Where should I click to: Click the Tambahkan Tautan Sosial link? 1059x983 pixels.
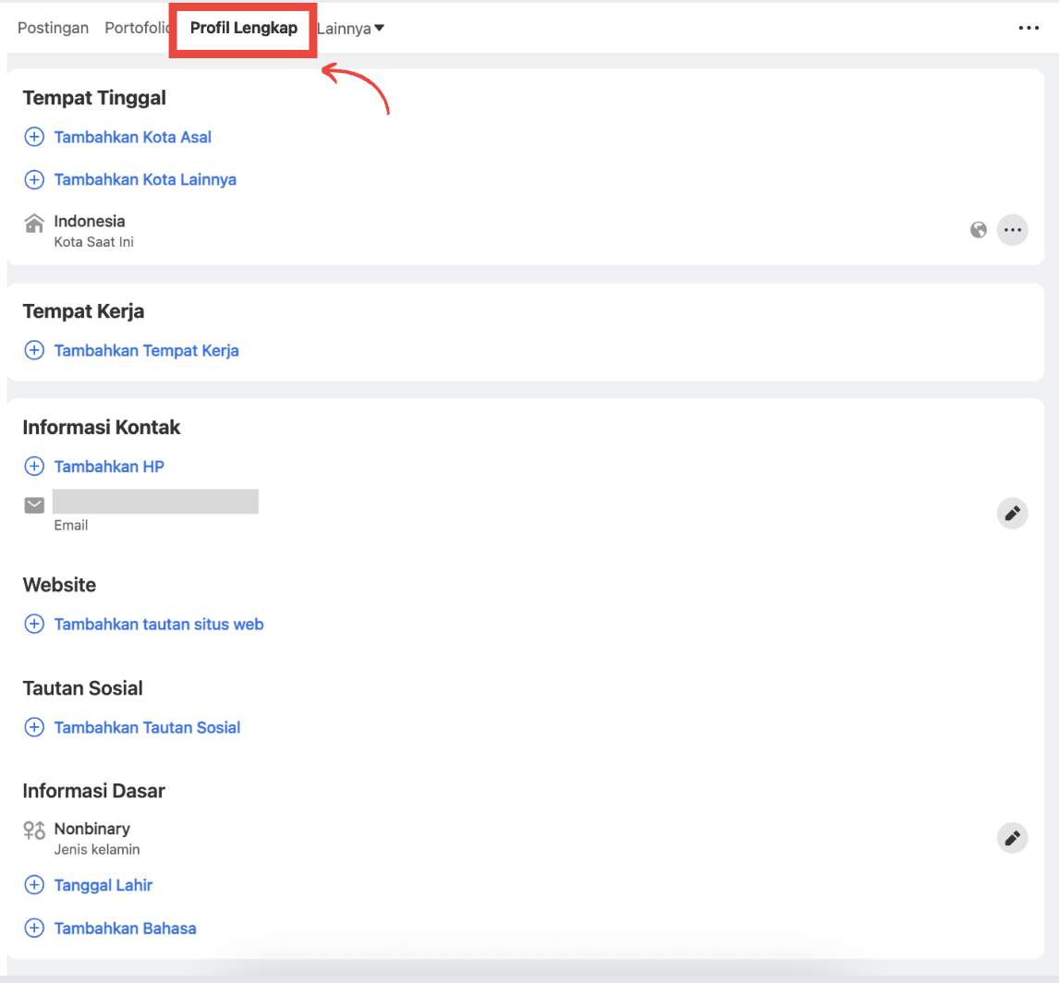(147, 728)
